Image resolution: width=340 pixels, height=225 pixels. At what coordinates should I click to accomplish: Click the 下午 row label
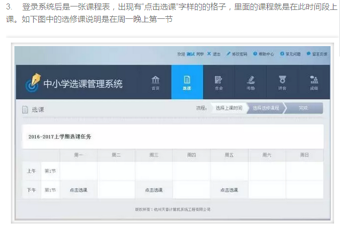[31, 190]
